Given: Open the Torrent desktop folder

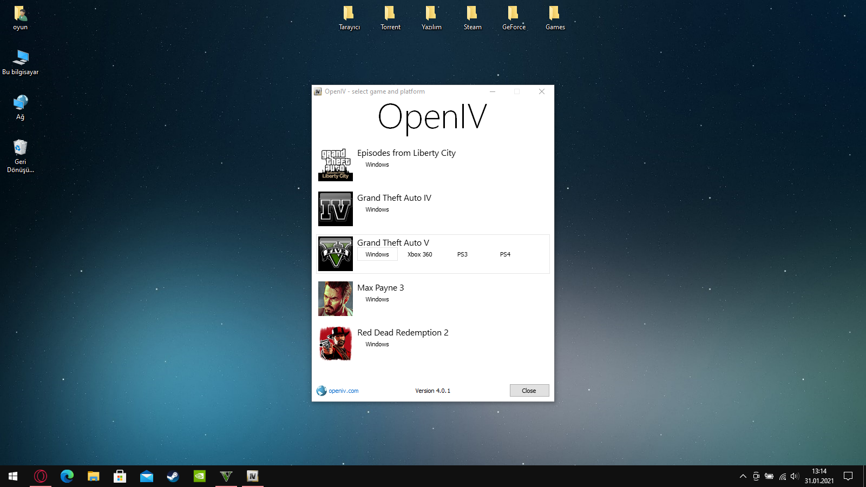Looking at the screenshot, I should click(x=390, y=18).
